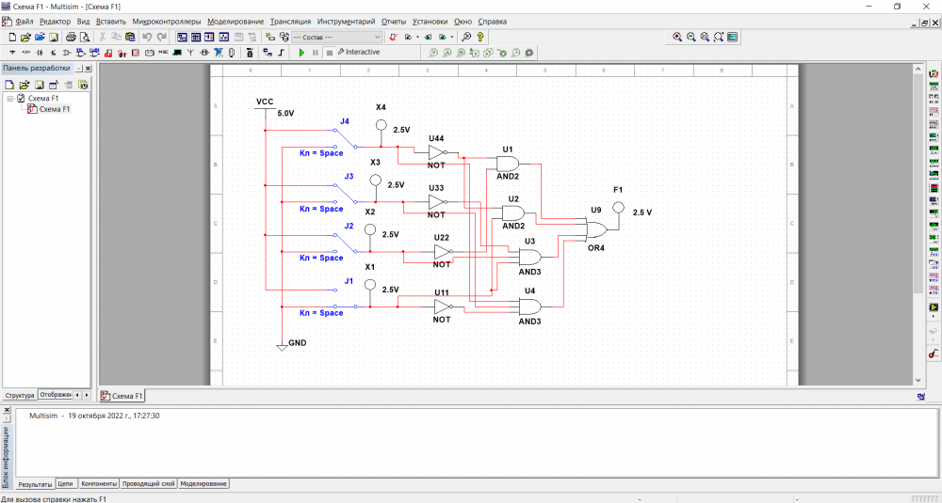The height and width of the screenshot is (503, 942).
Task: Select the Схема F1 child sheet in tree
Action: (x=54, y=109)
